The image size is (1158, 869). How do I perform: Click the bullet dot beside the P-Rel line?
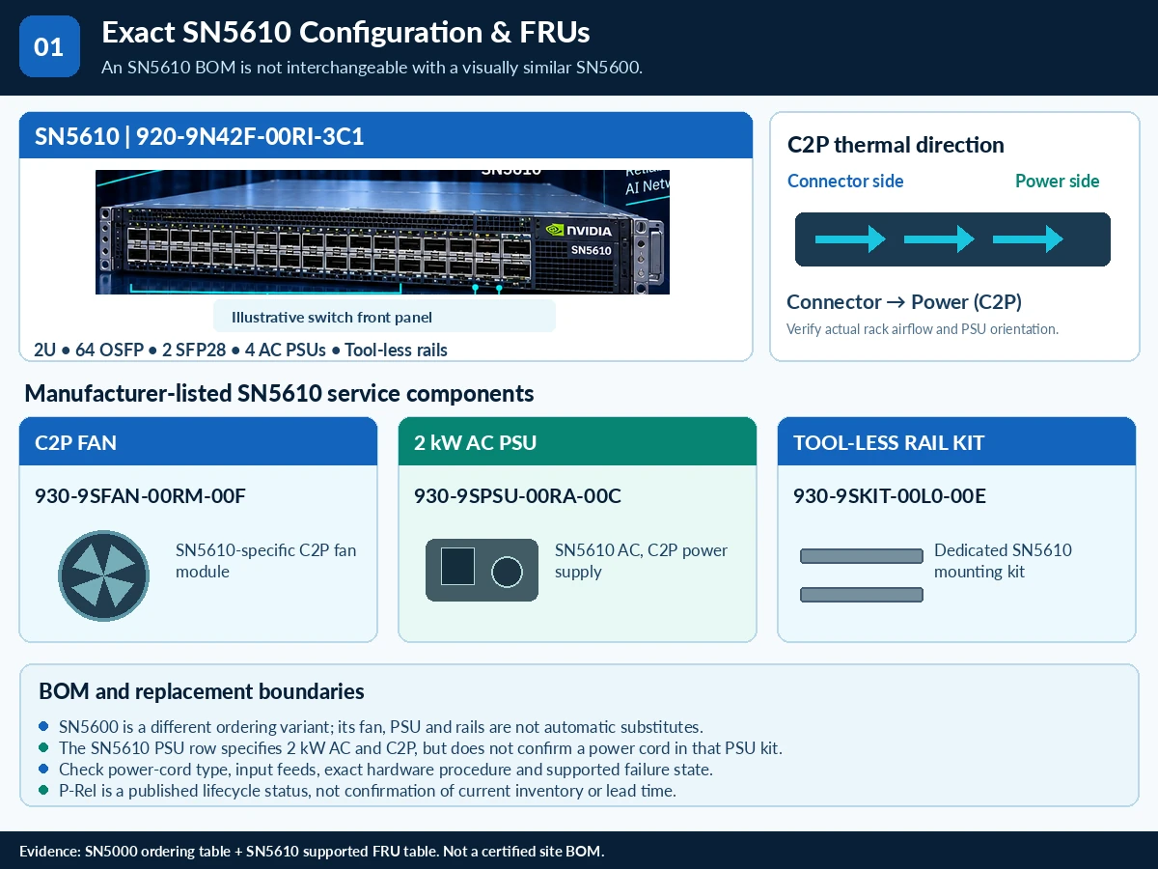pos(43,790)
